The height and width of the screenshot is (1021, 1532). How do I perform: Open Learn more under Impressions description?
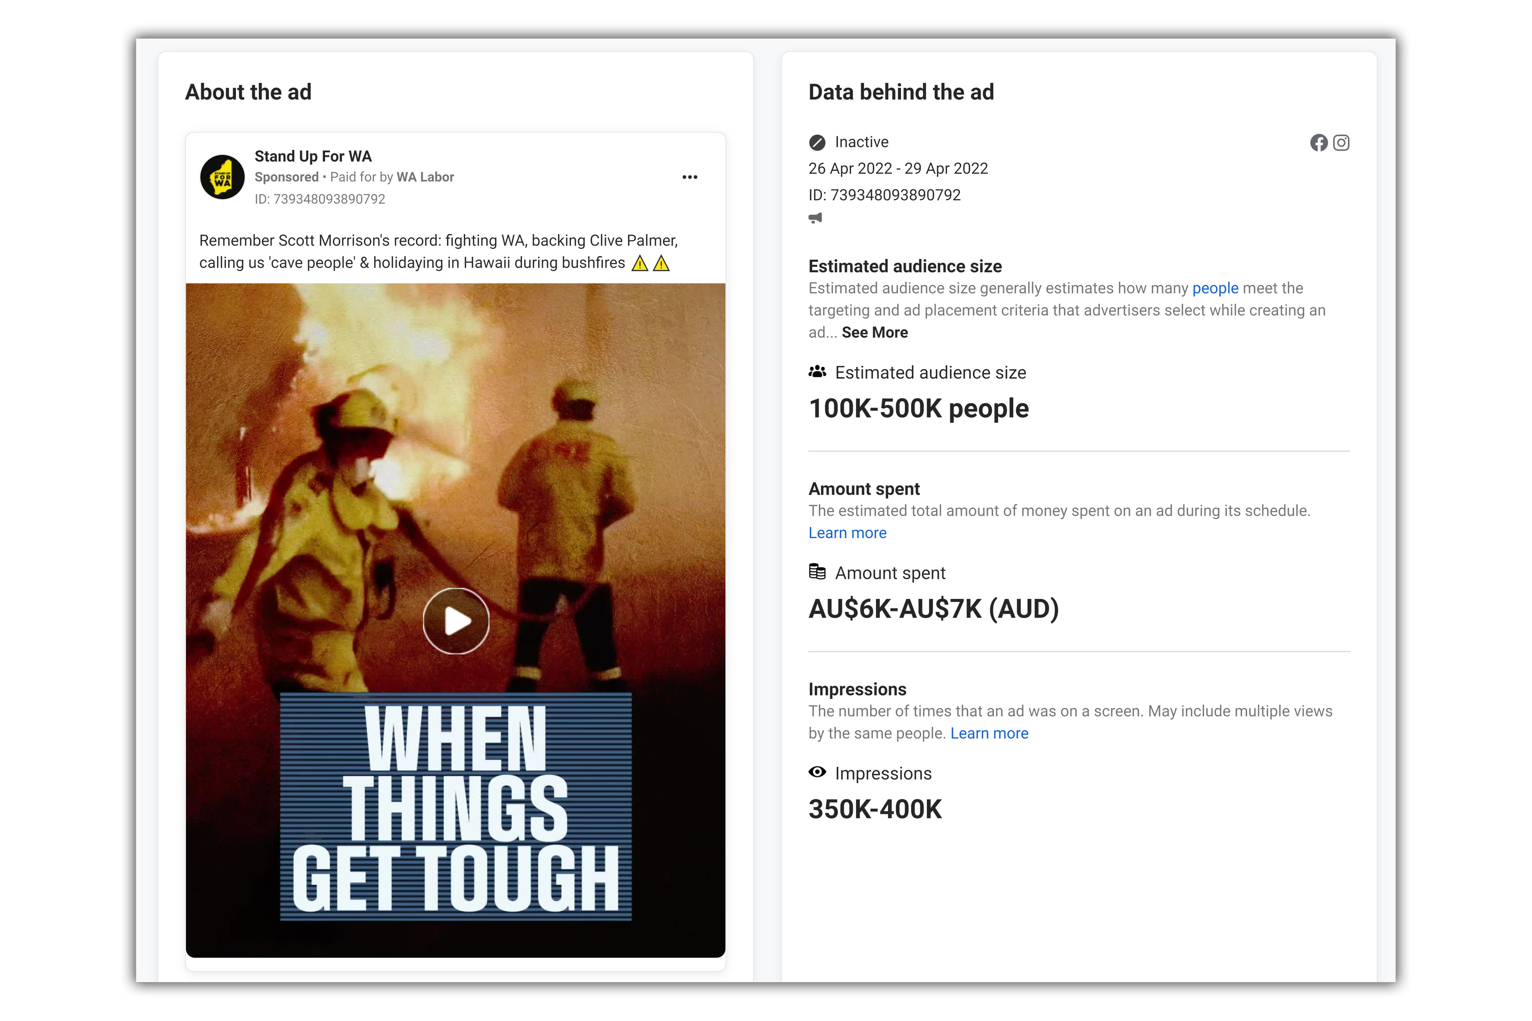click(x=989, y=734)
